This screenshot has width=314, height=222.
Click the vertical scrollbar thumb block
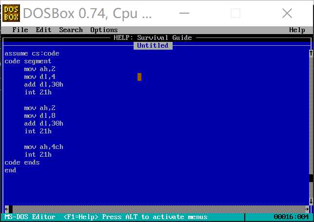[x=311, y=178]
